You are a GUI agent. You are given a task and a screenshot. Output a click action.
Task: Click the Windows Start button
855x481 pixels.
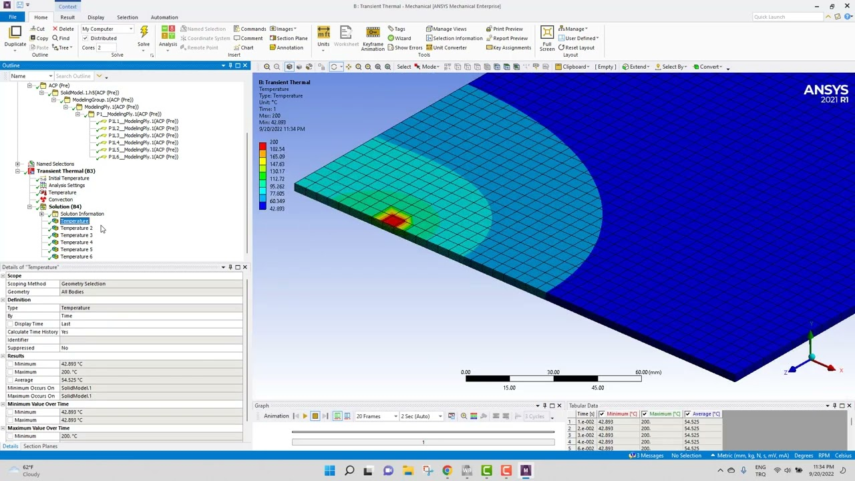tap(330, 470)
